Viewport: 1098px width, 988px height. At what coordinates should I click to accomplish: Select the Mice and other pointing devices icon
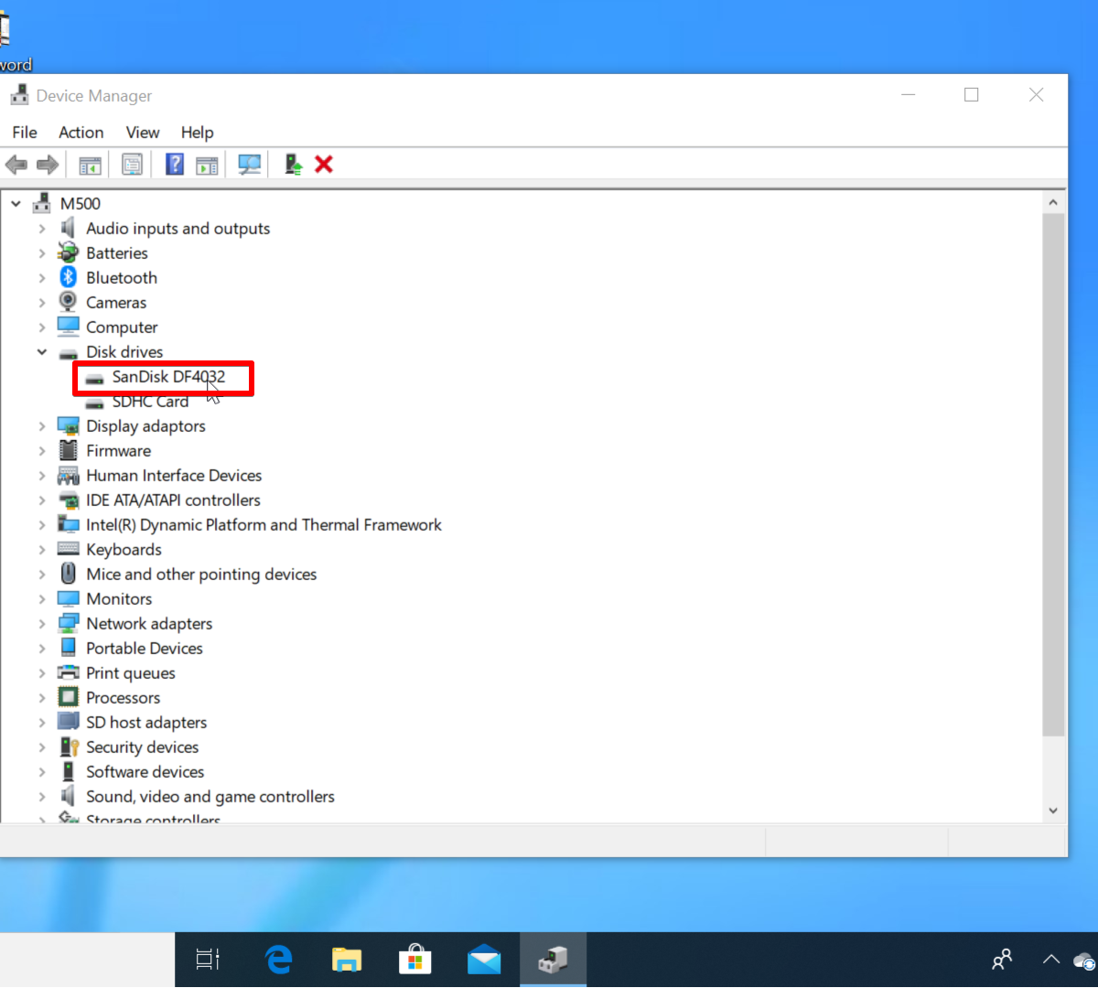69,574
